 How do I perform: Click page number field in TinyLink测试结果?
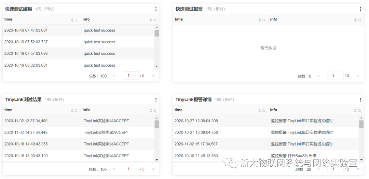point(131,169)
